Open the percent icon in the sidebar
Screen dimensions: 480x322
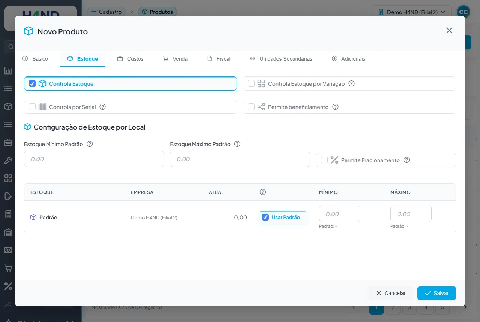8,286
